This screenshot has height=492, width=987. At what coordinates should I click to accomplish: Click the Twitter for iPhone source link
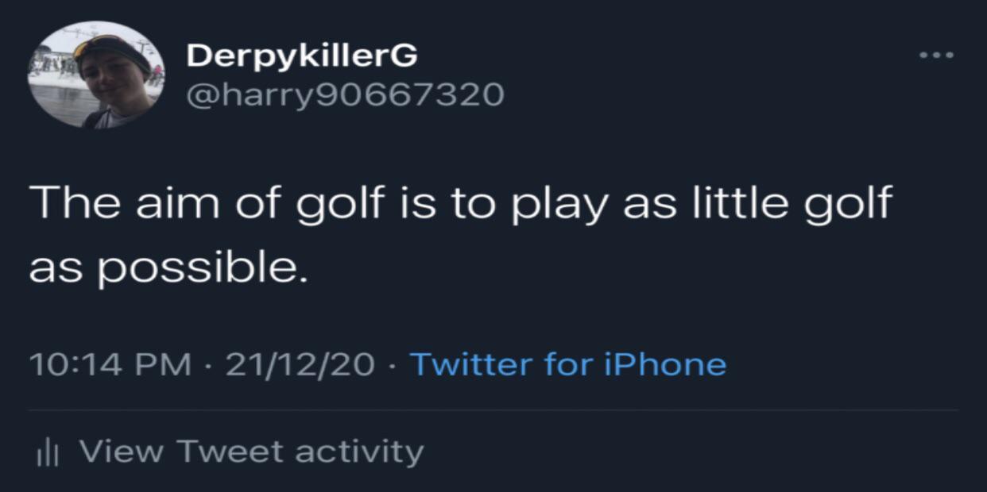coord(567,364)
